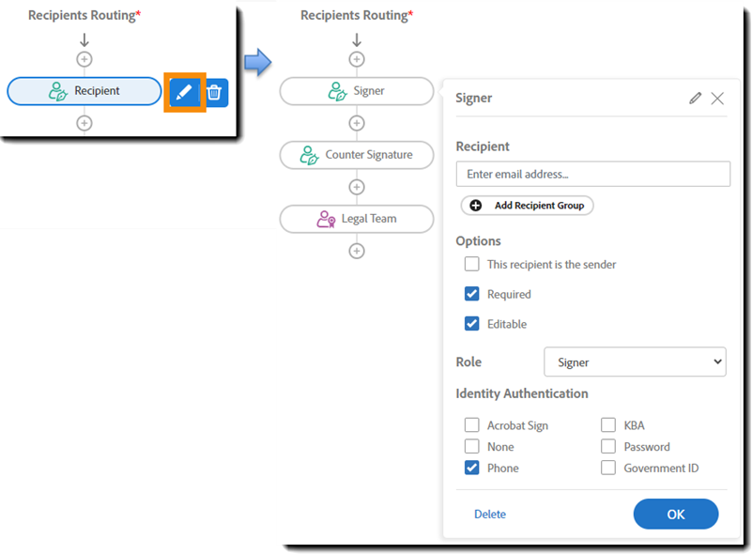Close the Signer panel with the X

(717, 98)
